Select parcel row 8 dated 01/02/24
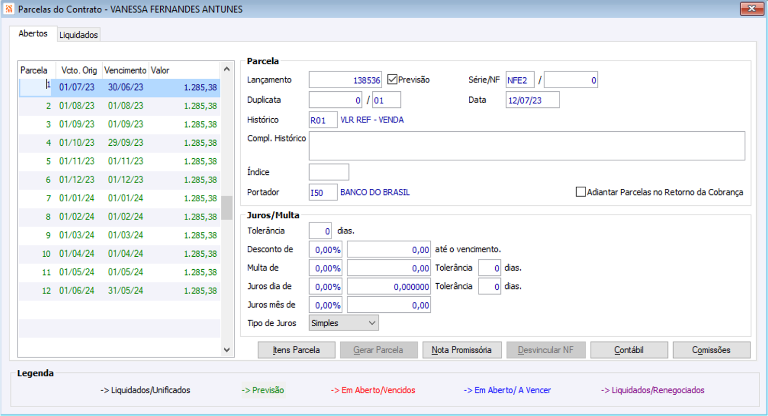Screen dimensions: 768x416 coord(120,217)
